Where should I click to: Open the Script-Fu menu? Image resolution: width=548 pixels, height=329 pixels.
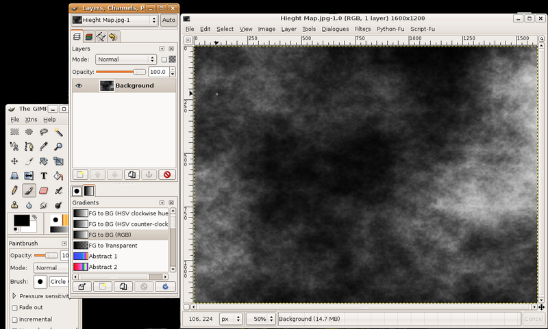point(423,29)
